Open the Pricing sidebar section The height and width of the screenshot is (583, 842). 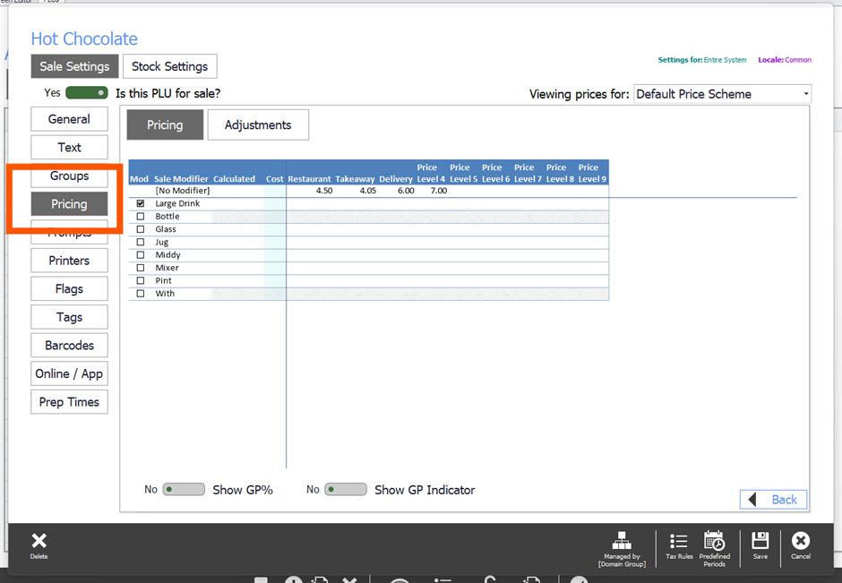pyautogui.click(x=69, y=204)
